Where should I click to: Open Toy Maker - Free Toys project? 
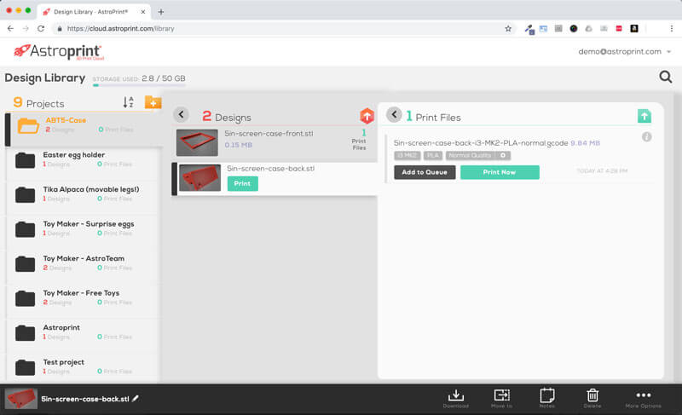[x=83, y=297]
